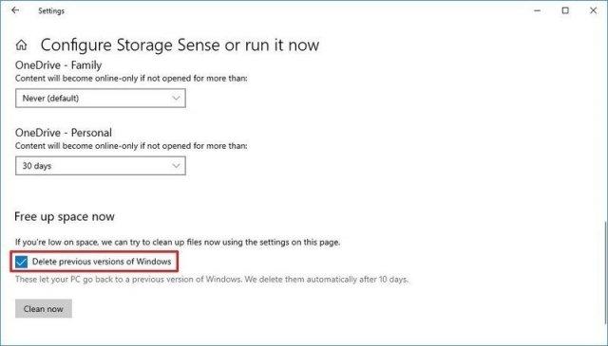Open the '30 days' OneDrive Personal dropdown

point(101,166)
